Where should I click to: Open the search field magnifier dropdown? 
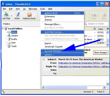click(x=85, y=24)
